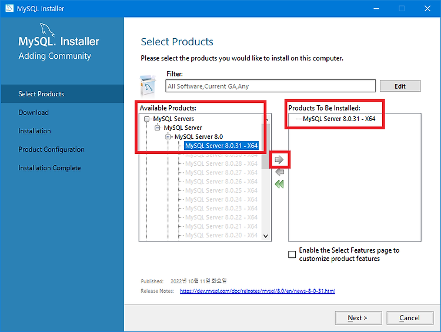
Task: Select MySQL Server 8.0.22 - X64
Action: [x=221, y=217]
